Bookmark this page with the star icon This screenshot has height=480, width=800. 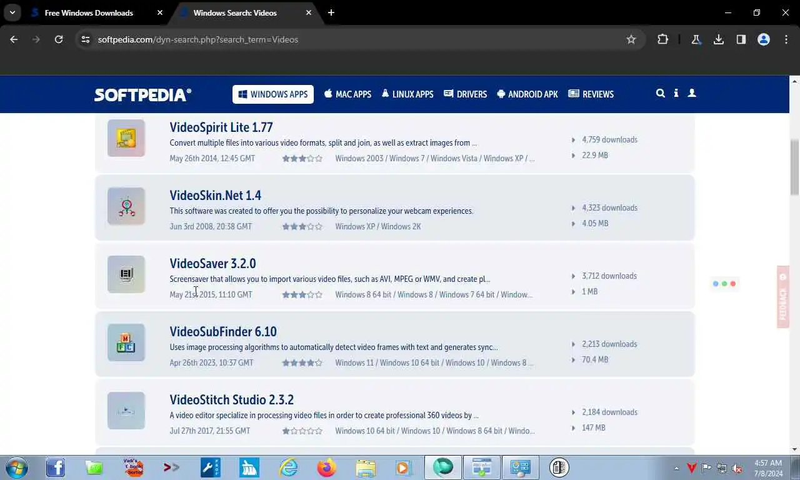(631, 39)
